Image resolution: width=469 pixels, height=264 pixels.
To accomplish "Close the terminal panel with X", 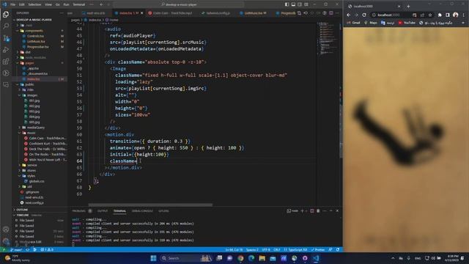I will click(x=337, y=210).
